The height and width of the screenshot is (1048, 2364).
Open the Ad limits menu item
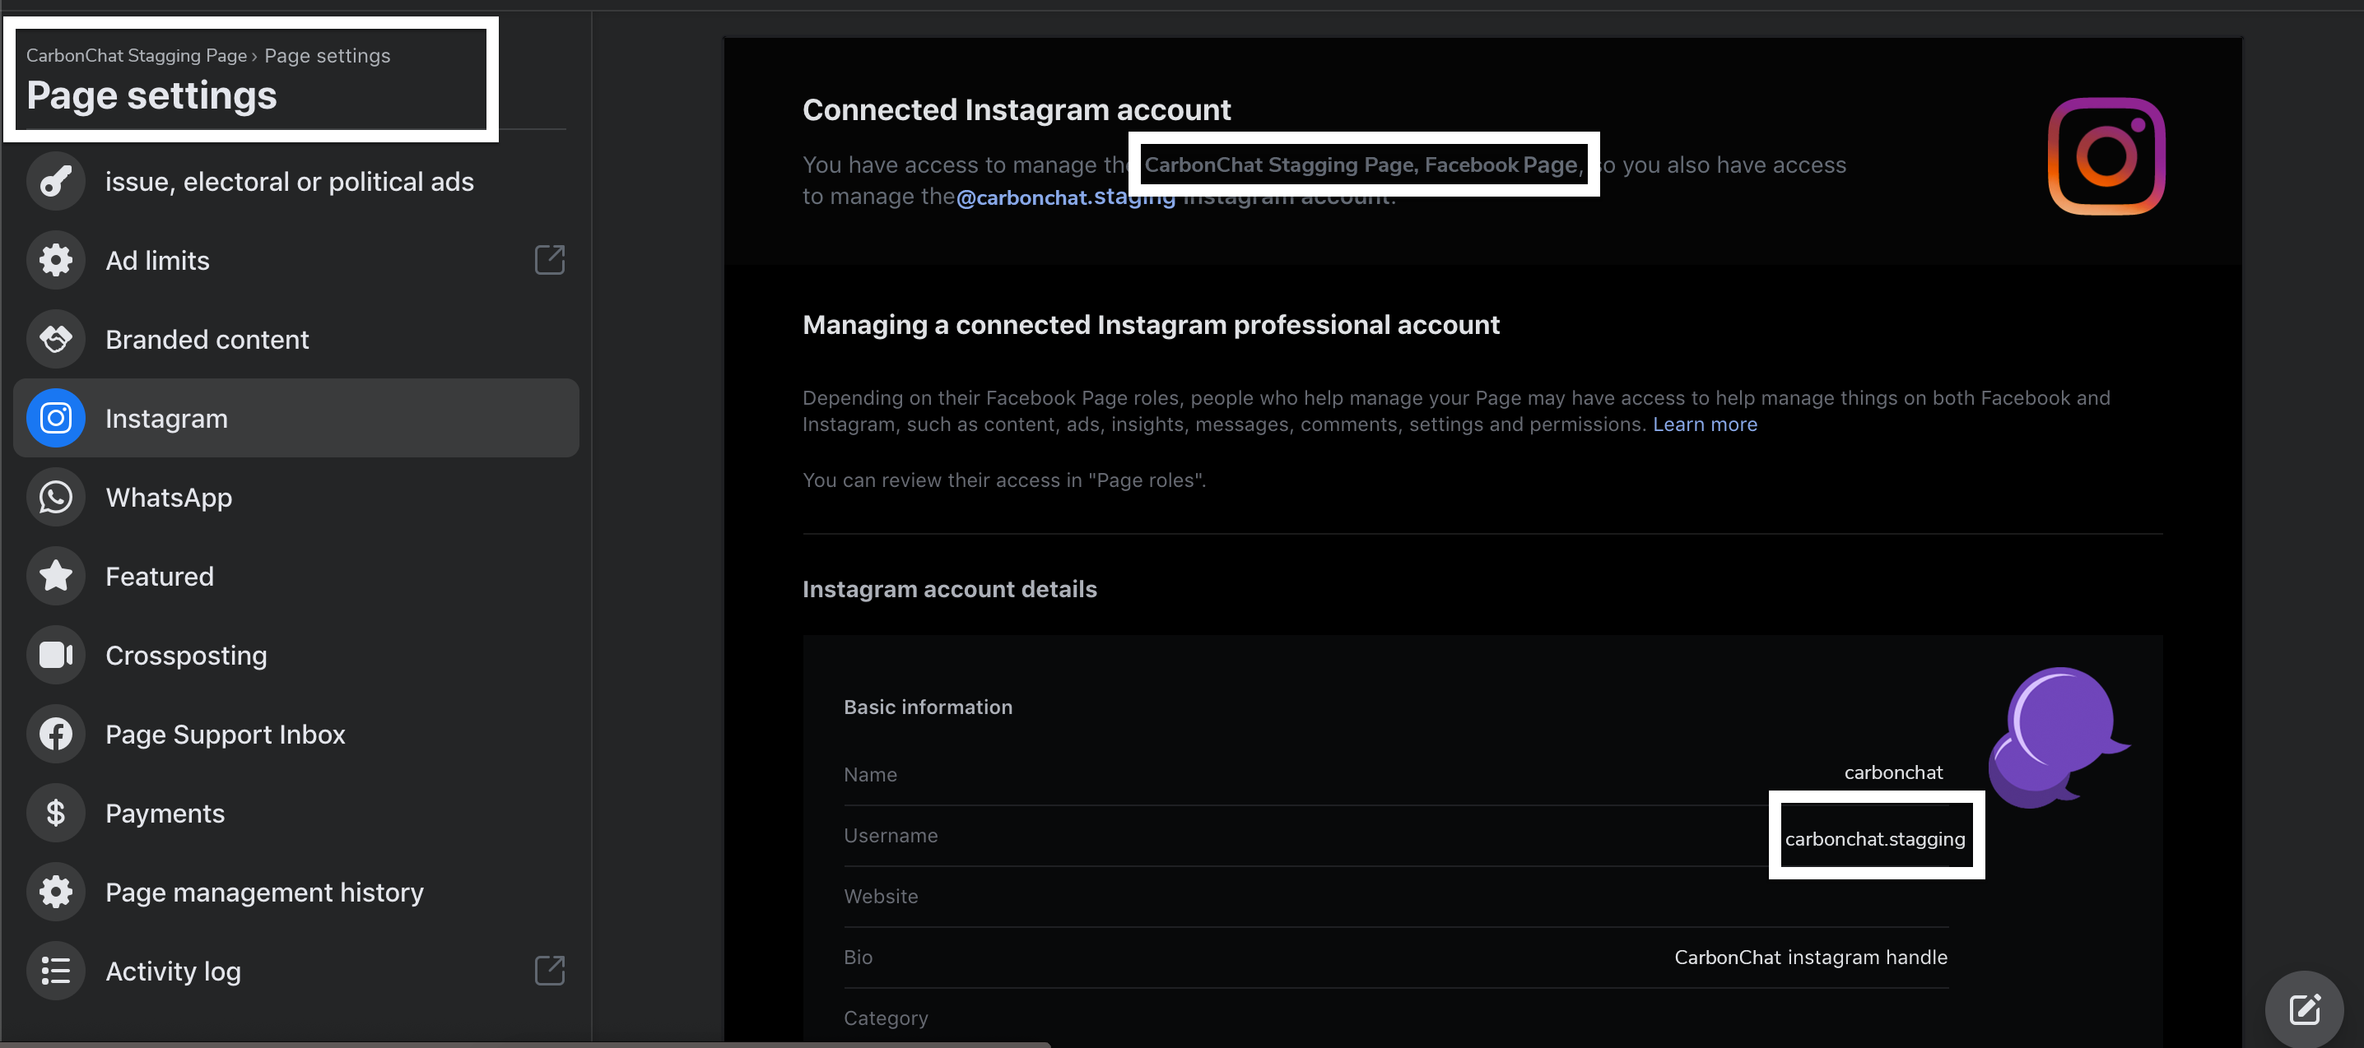point(158,261)
